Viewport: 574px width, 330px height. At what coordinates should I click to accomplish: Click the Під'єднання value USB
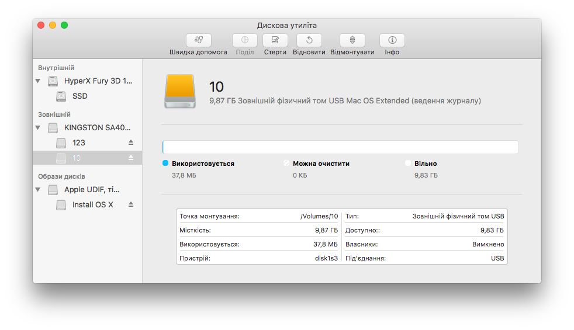click(x=497, y=258)
